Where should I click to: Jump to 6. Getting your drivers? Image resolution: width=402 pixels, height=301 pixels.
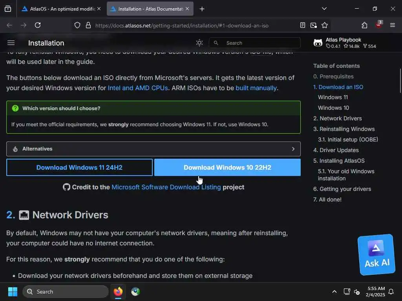point(342,189)
